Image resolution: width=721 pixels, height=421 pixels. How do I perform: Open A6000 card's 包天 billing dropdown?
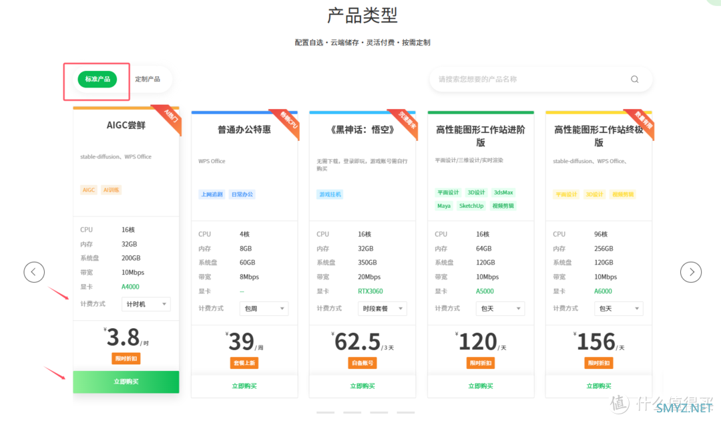618,309
